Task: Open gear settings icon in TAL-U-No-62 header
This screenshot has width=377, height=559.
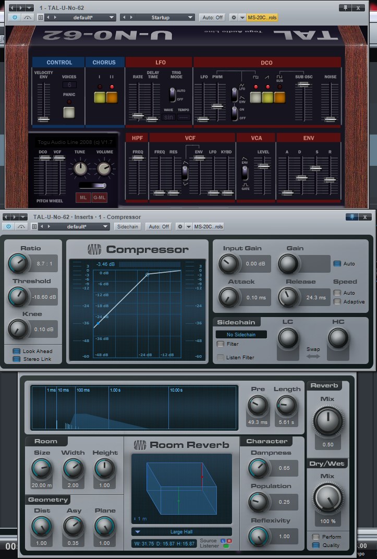Action: pos(234,17)
